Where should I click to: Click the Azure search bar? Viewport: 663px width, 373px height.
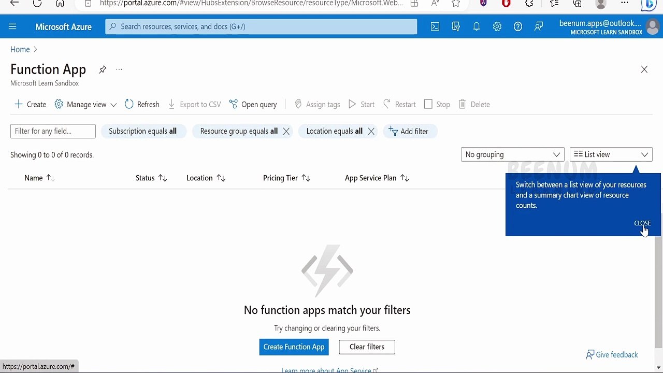tap(261, 26)
